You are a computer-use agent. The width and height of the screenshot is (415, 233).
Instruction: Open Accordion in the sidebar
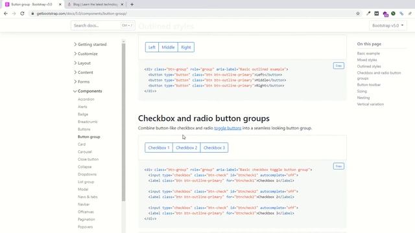click(86, 99)
